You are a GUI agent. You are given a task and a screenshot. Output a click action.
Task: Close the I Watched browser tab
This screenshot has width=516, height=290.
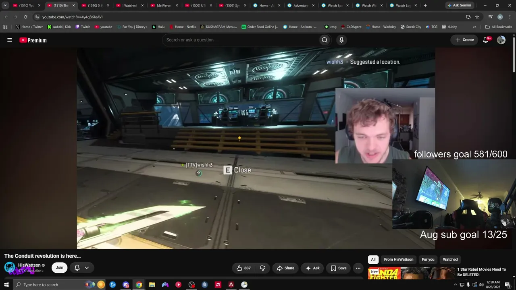(x=142, y=6)
